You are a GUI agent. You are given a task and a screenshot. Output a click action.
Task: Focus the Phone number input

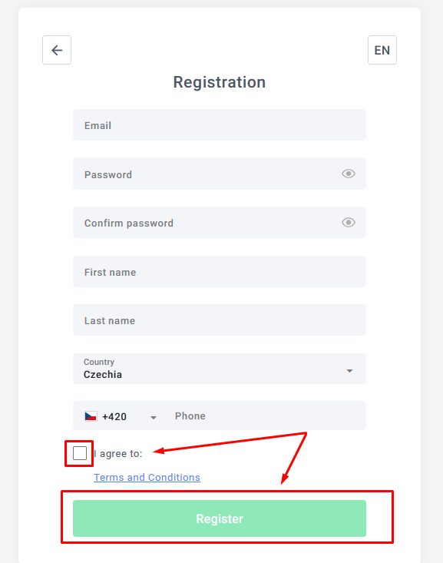click(x=266, y=416)
